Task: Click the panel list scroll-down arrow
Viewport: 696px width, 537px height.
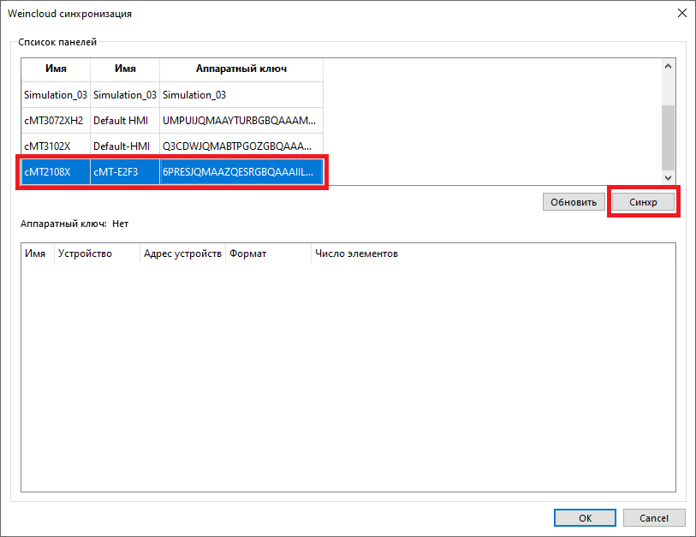Action: (x=669, y=176)
